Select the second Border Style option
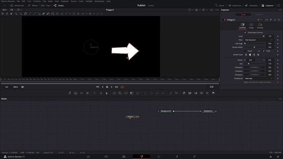 pyautogui.click(x=250, y=55)
